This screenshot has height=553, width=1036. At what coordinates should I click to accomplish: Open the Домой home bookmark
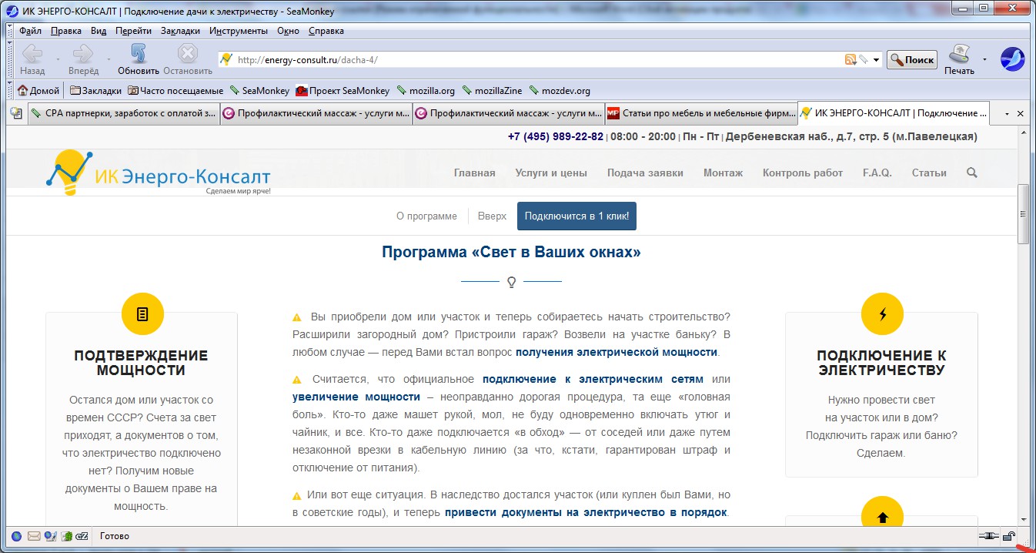[x=38, y=90]
